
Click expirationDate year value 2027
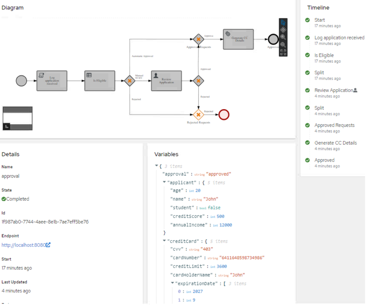[197, 291]
